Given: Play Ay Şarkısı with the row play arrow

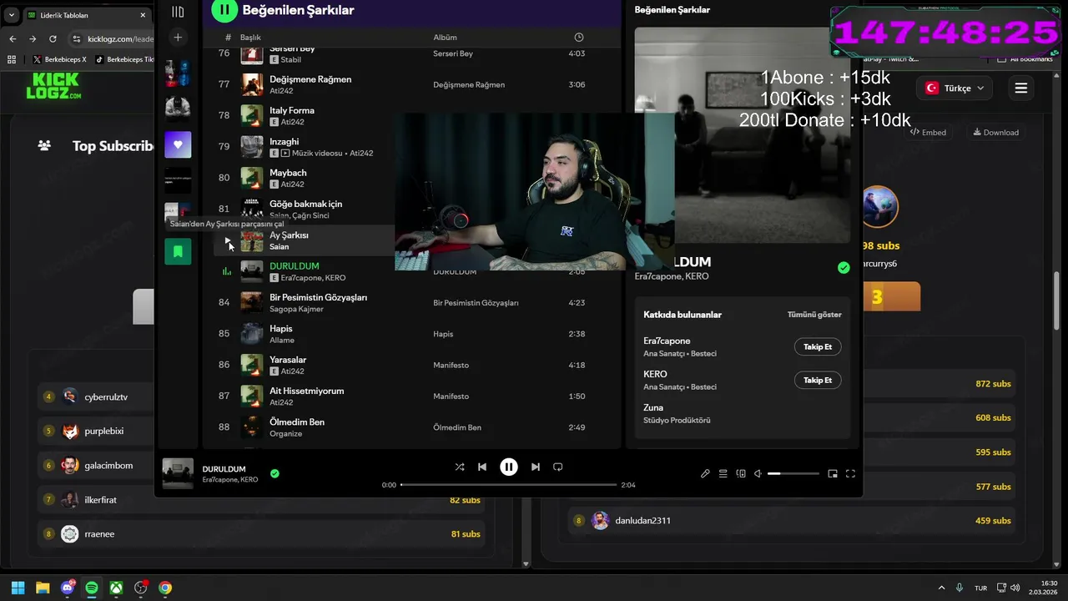Looking at the screenshot, I should (228, 240).
